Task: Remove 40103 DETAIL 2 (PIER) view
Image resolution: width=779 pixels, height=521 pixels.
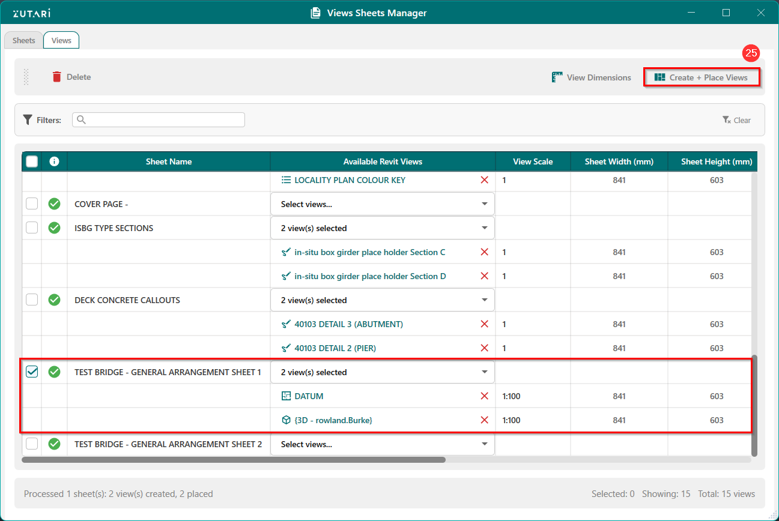Action: pos(484,348)
